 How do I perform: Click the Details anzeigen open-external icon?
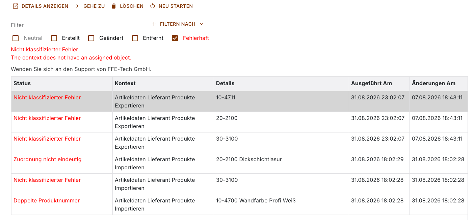pos(16,6)
